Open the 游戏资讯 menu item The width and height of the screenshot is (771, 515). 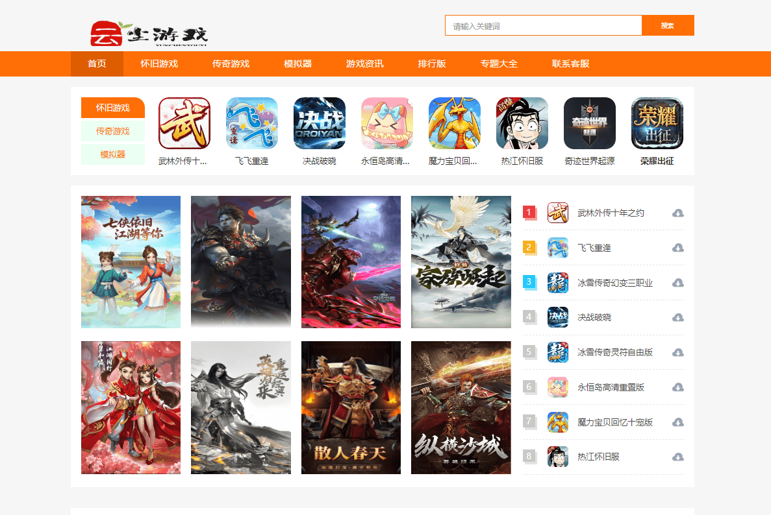(365, 64)
